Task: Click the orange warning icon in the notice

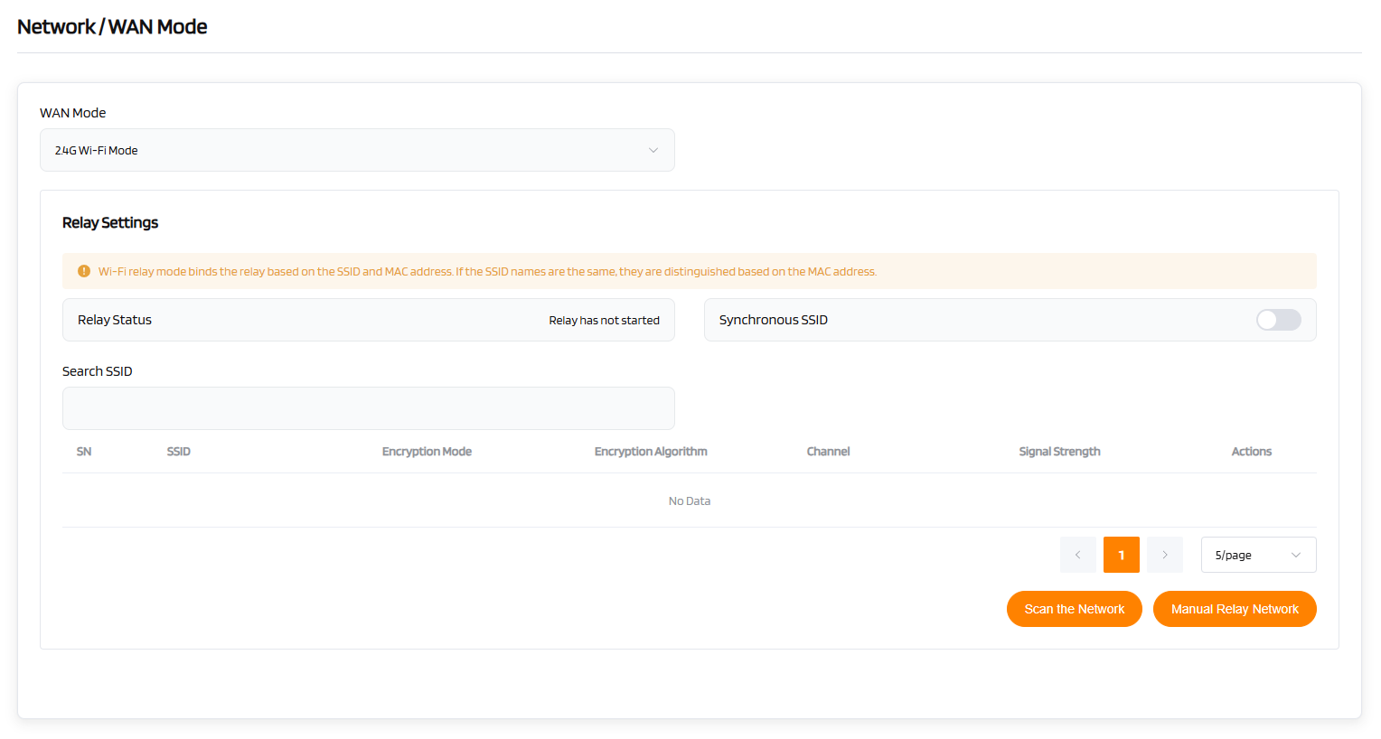Action: point(84,271)
